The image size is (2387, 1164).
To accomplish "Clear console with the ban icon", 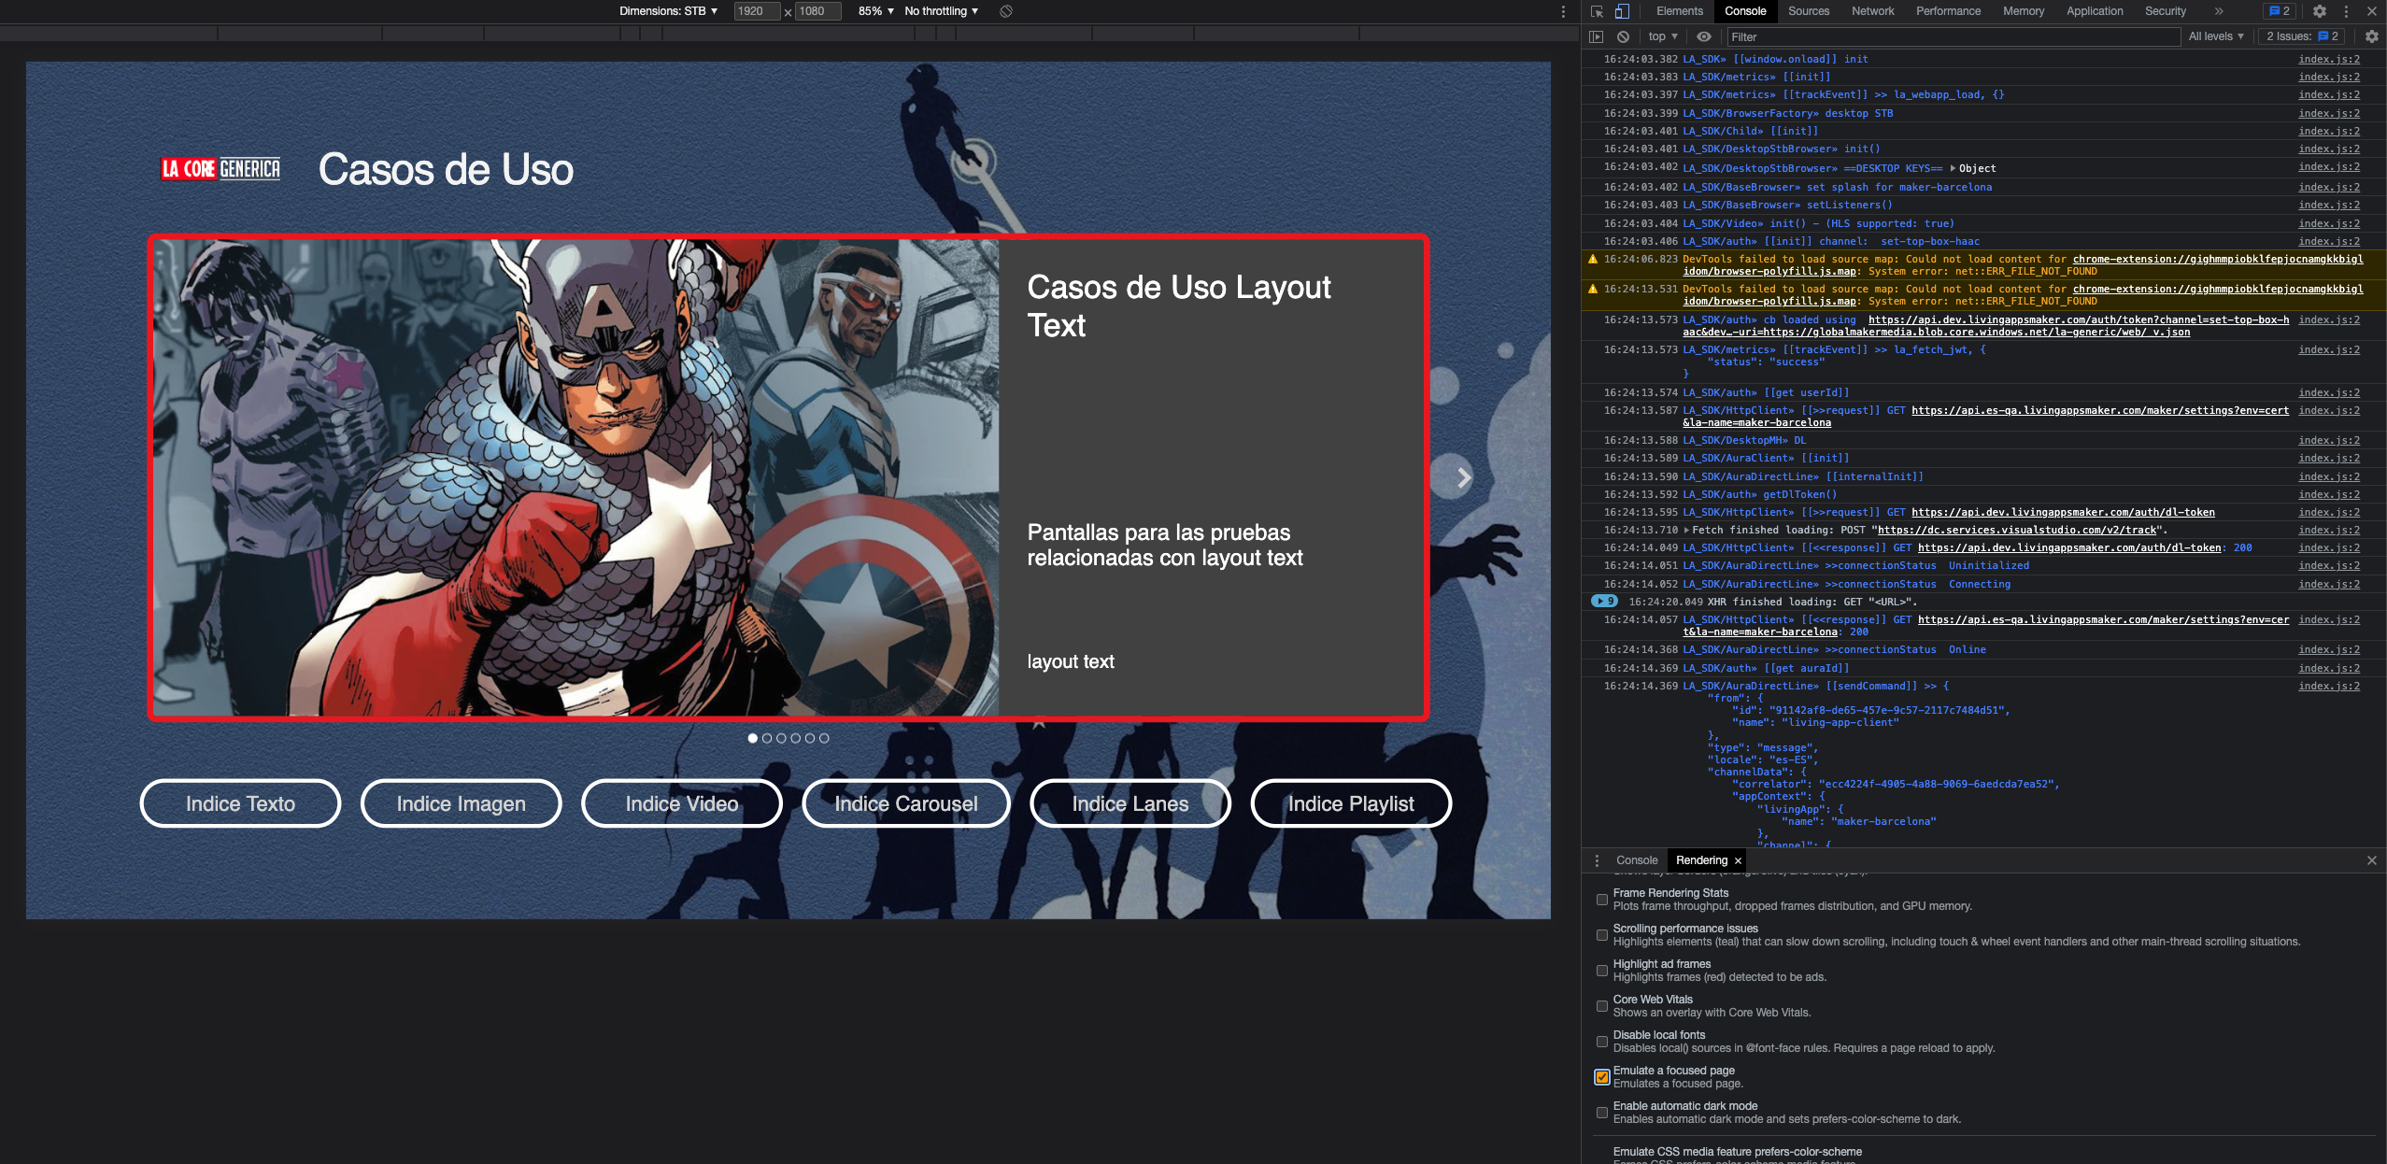I will [x=1623, y=36].
